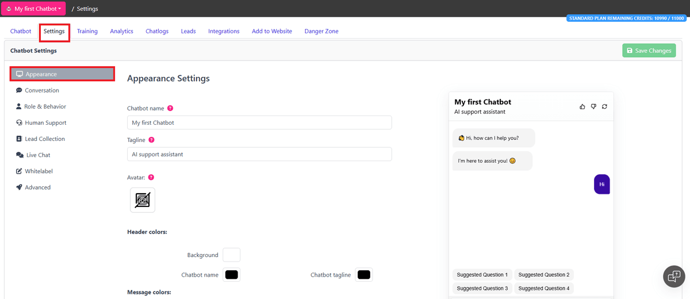Click the Save Changes button
Image resolution: width=690 pixels, height=299 pixels.
tap(649, 51)
